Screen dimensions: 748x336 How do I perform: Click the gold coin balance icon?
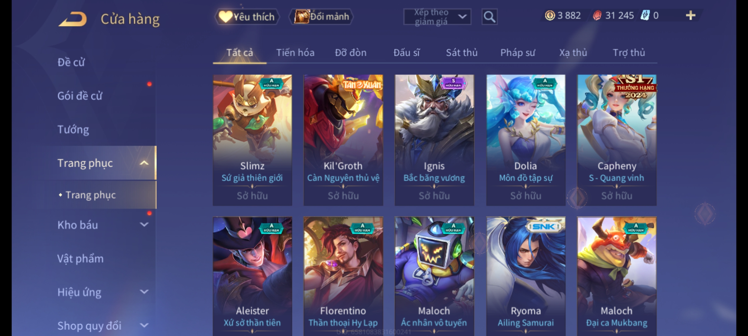[x=550, y=15]
